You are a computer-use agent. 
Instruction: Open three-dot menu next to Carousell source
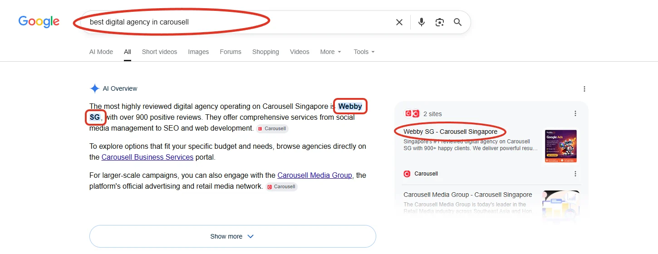coord(575,174)
